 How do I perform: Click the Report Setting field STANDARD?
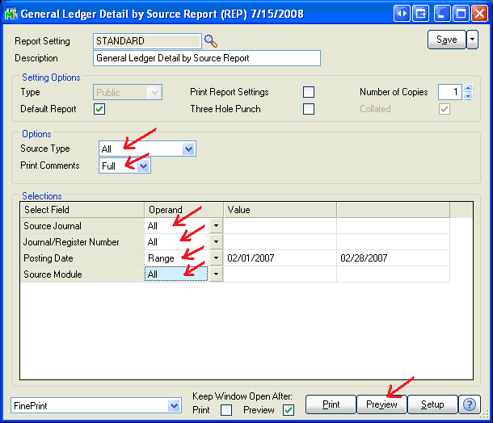147,41
